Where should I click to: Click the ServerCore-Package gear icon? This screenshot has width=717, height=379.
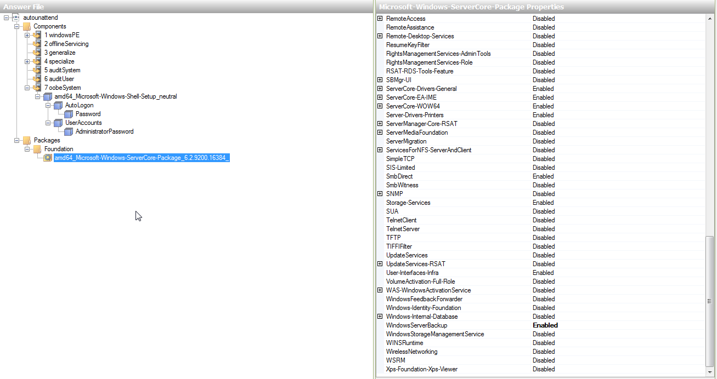coord(48,158)
